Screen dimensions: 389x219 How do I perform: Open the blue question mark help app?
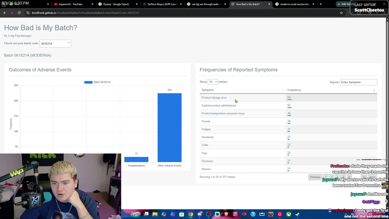253,214
